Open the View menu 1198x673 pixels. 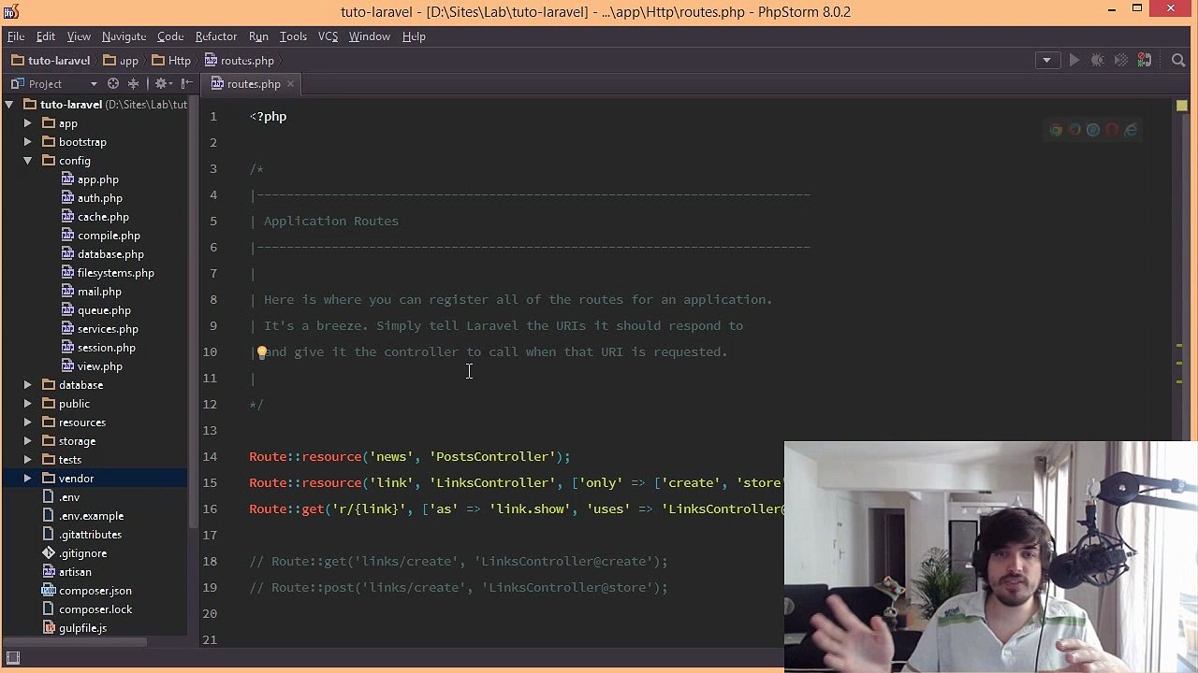79,36
